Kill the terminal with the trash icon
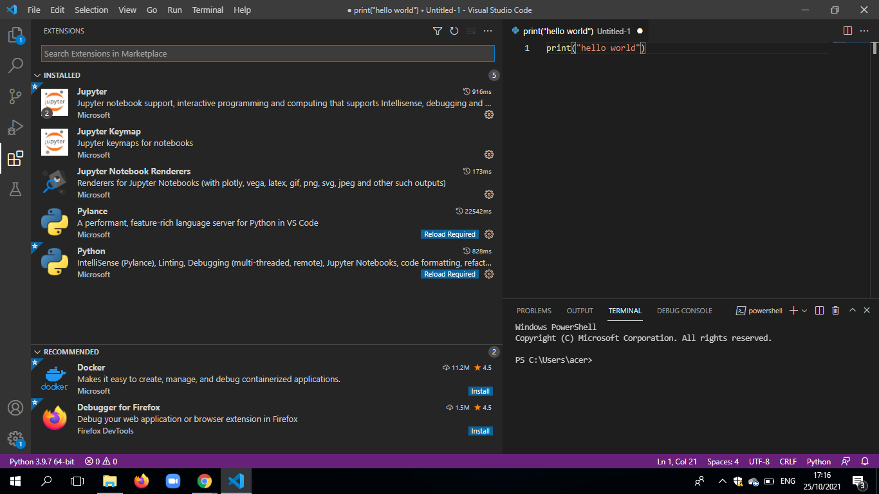 pyautogui.click(x=835, y=310)
